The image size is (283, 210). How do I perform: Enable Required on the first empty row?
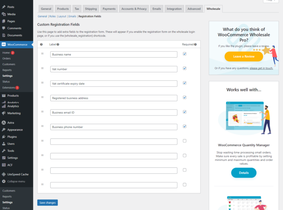[184, 141]
